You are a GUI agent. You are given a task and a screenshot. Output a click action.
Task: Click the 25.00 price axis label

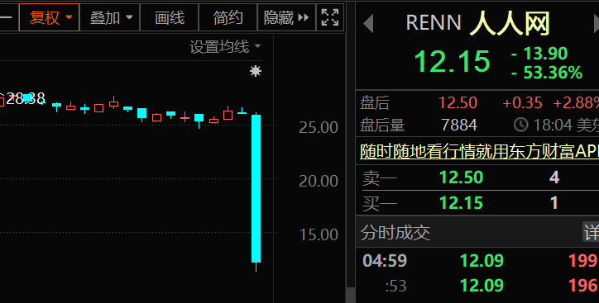pyautogui.click(x=319, y=127)
